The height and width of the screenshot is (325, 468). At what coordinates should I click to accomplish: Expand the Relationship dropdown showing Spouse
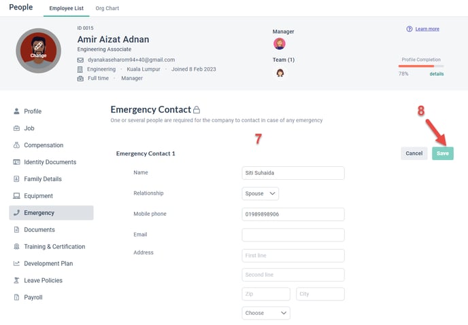261,193
